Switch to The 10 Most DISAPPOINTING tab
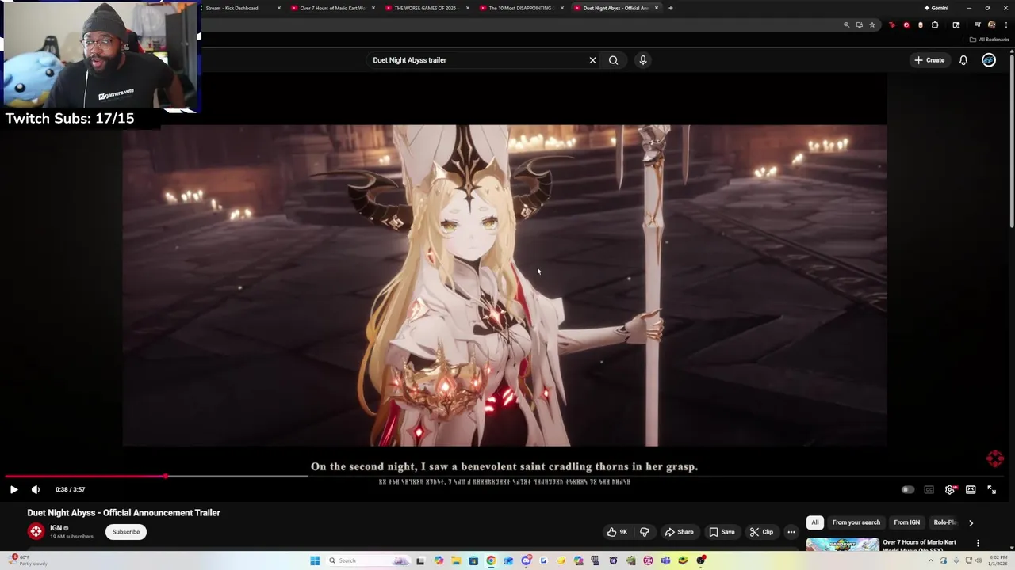1015x570 pixels. [520, 8]
